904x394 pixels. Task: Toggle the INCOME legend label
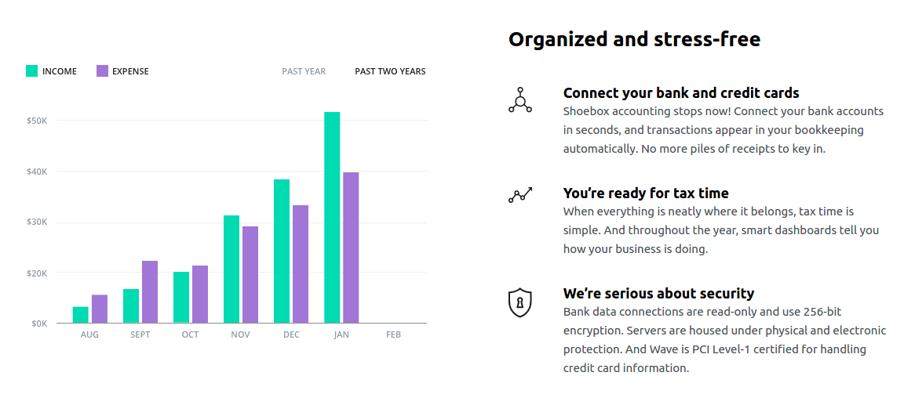pos(60,71)
